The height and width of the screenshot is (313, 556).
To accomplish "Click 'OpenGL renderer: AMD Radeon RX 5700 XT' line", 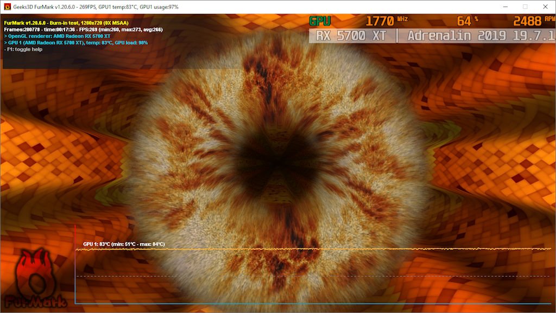I will click(x=57, y=36).
